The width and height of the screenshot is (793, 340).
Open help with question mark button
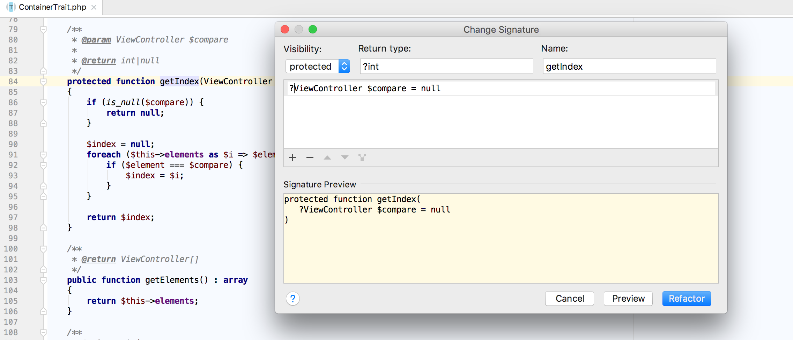click(x=292, y=299)
